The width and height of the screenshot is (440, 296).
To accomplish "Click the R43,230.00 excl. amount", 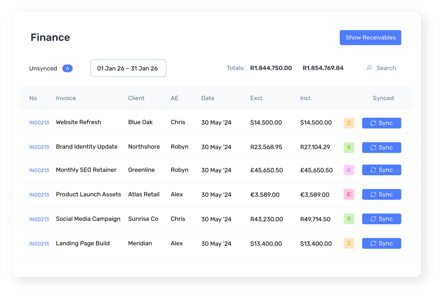I will point(266,219).
